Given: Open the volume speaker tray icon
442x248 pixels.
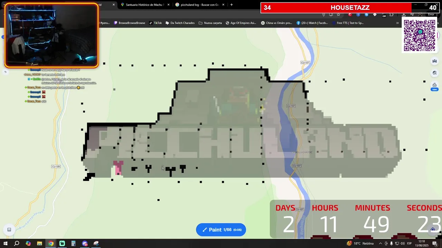Looking at the screenshot, I should pos(402,244).
